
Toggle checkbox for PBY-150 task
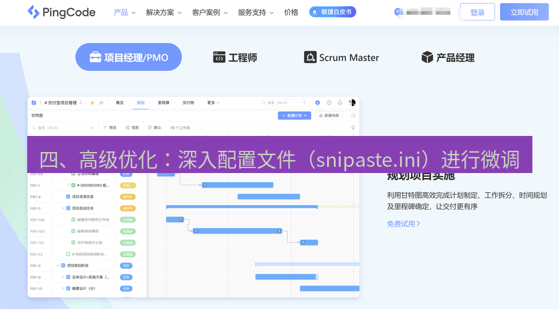tap(73, 231)
